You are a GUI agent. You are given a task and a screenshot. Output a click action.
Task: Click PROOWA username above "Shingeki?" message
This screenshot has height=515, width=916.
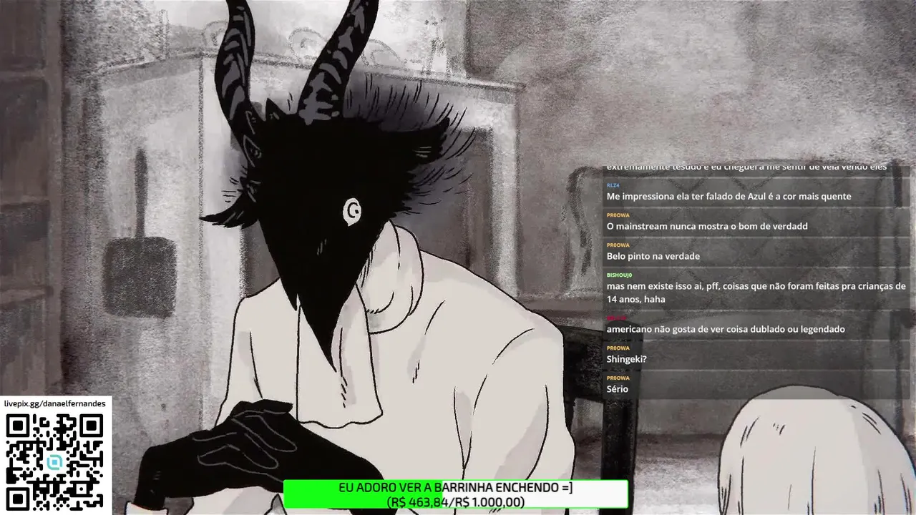pyautogui.click(x=618, y=348)
